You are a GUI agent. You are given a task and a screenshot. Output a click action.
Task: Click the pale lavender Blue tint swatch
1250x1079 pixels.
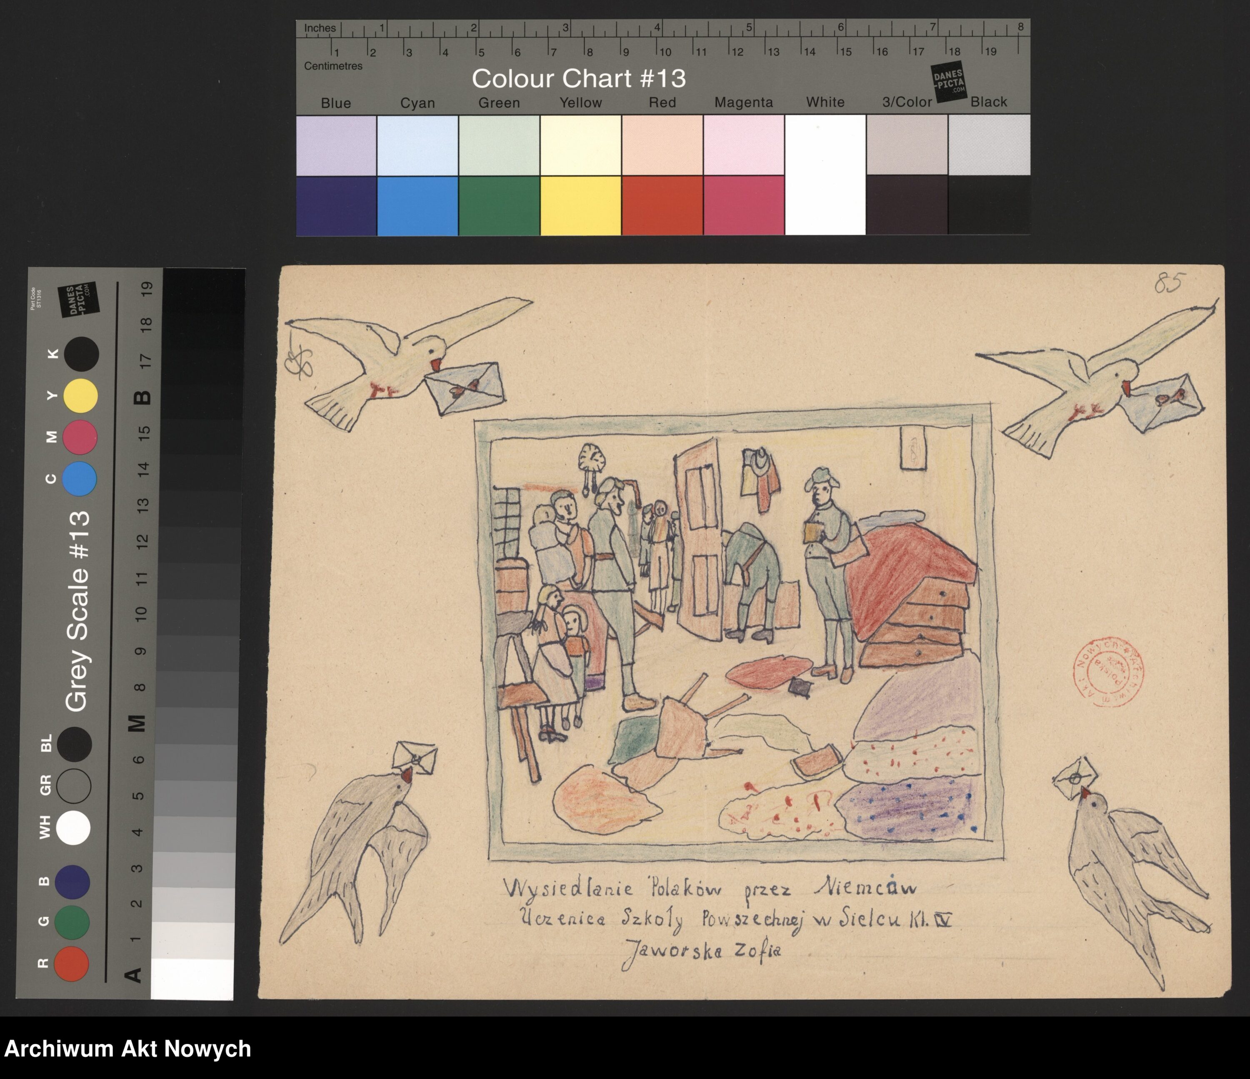(336, 145)
